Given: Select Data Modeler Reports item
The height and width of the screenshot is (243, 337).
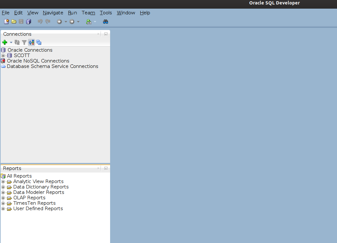Looking at the screenshot, I should (x=39, y=192).
